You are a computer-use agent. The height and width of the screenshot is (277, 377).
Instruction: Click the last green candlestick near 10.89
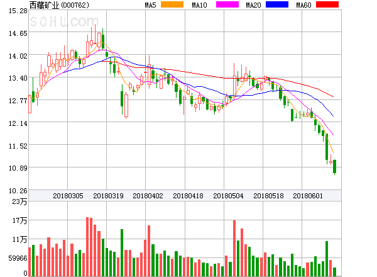334,166
